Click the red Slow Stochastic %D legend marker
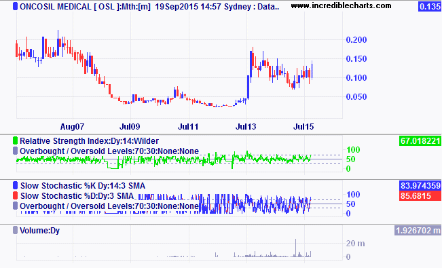 tap(15, 195)
